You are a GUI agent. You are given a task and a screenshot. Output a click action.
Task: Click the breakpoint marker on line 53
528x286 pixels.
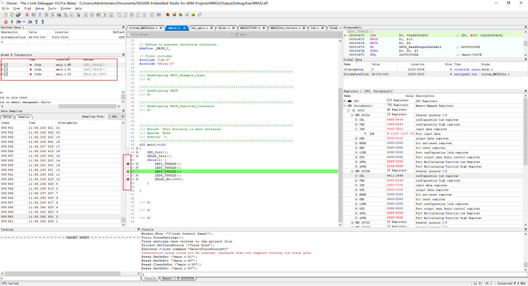tap(128, 179)
